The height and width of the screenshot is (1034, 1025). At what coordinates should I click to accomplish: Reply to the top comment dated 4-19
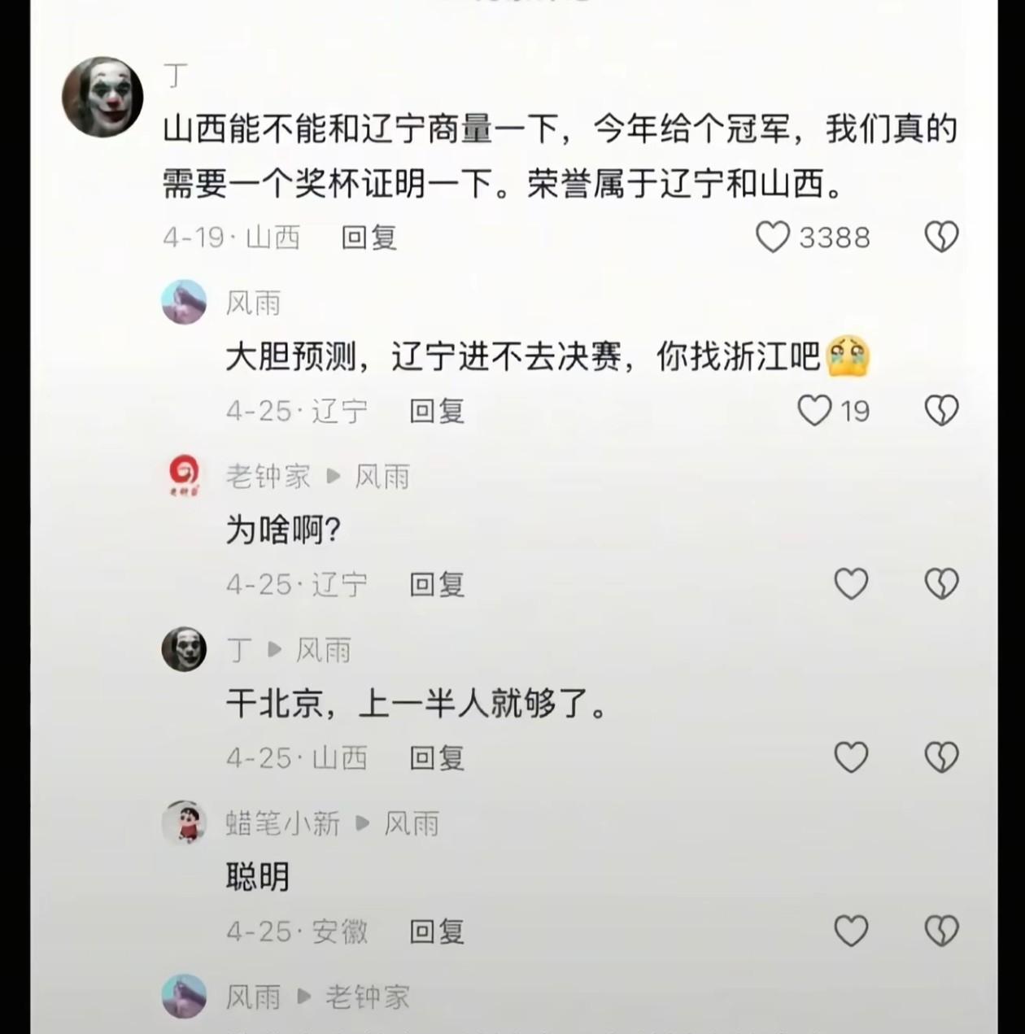click(369, 237)
